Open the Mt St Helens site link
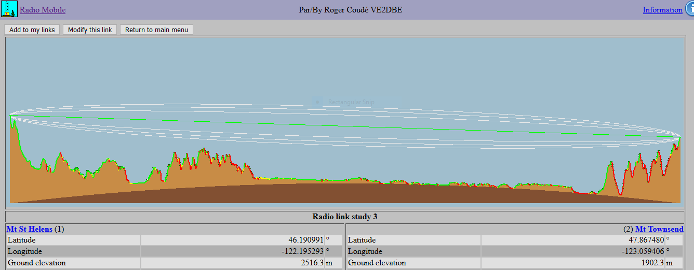Viewport: 694px width, 270px height. click(30, 229)
